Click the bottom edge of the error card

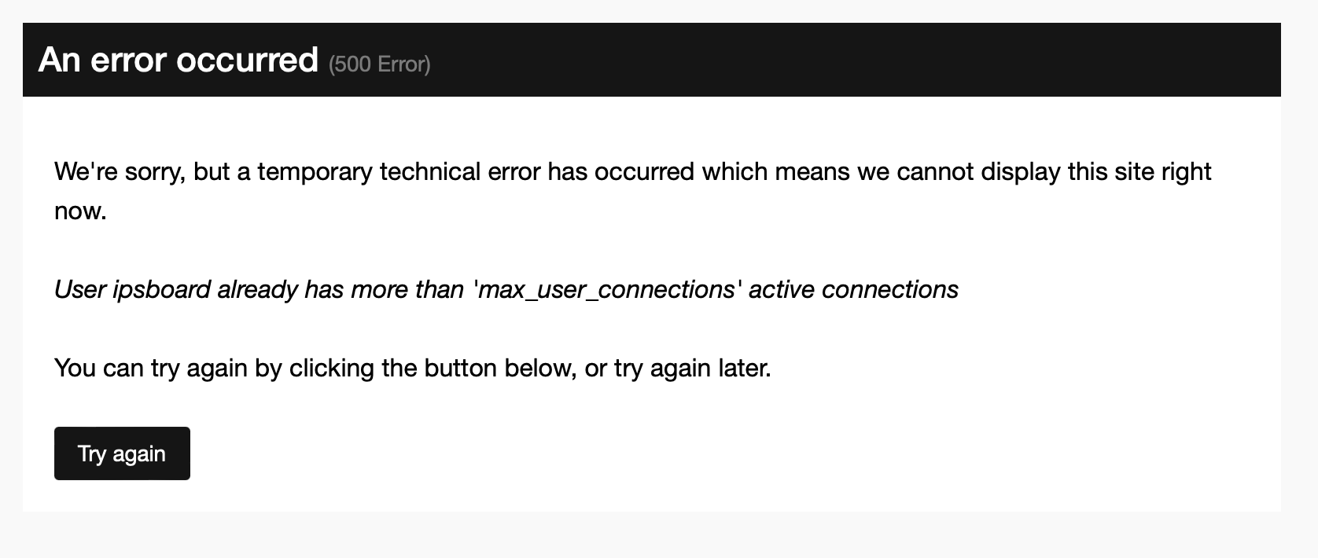pos(659,511)
